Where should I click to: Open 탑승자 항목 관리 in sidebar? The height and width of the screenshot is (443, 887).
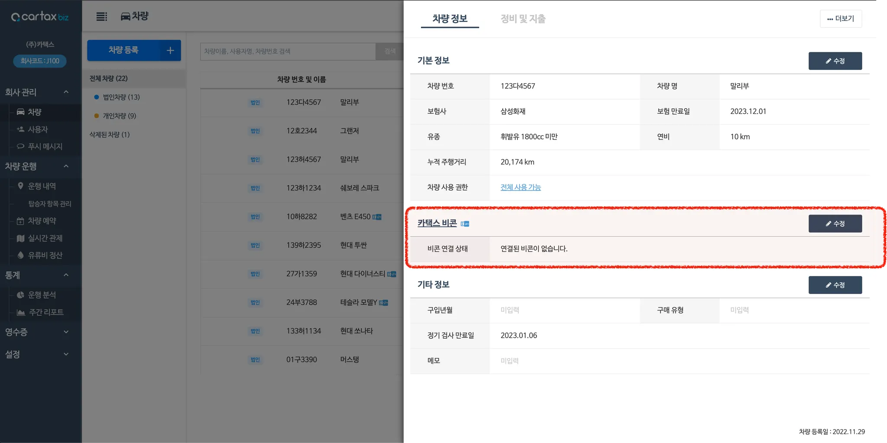(x=50, y=204)
